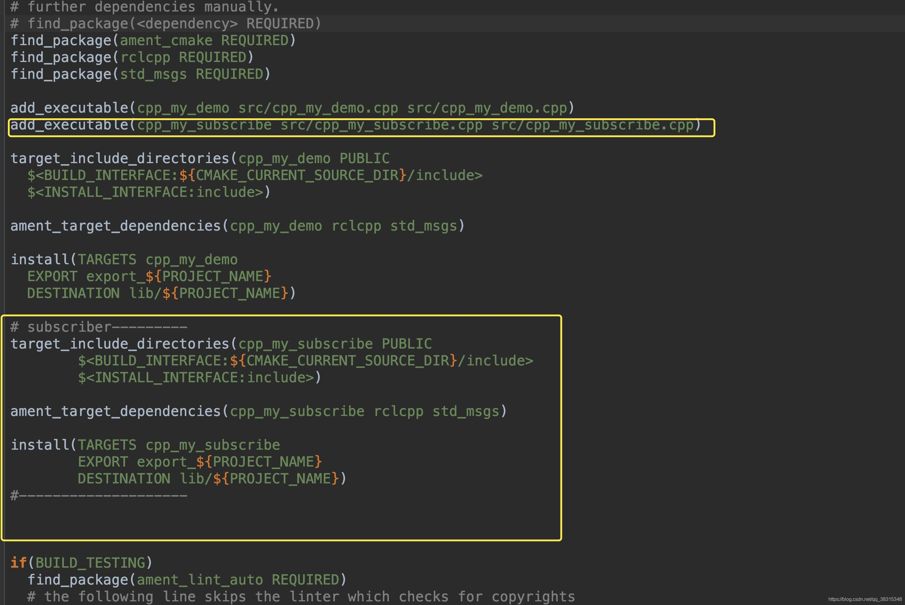Click the $<INSTALL_INTERFACE:include>) line under cpp_my_demo
Screen dimensions: 905x605
pyautogui.click(x=149, y=192)
